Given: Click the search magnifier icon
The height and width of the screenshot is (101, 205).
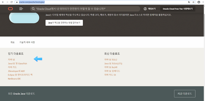Looking at the screenshot, I should (33, 9).
